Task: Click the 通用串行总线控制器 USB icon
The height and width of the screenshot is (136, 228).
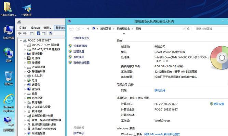Action: (29, 129)
